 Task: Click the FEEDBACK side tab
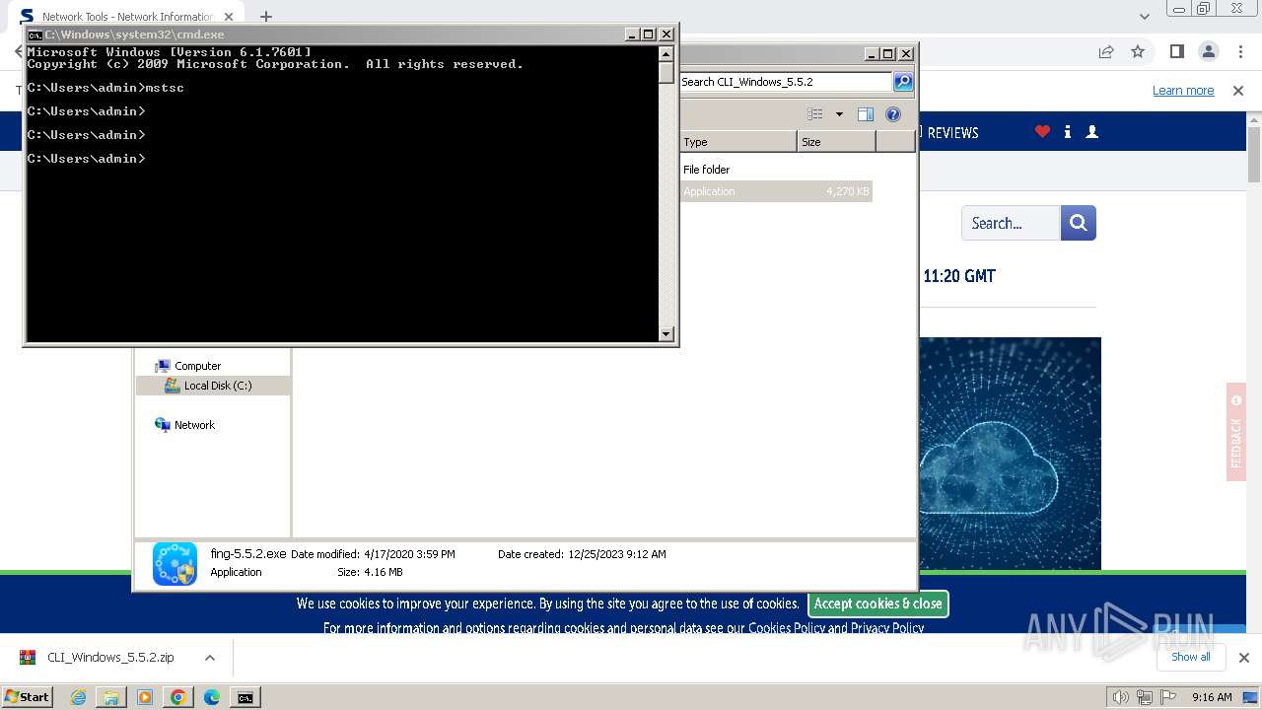coord(1236,432)
